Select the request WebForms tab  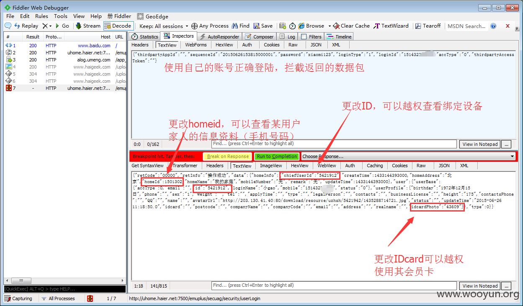(196, 45)
